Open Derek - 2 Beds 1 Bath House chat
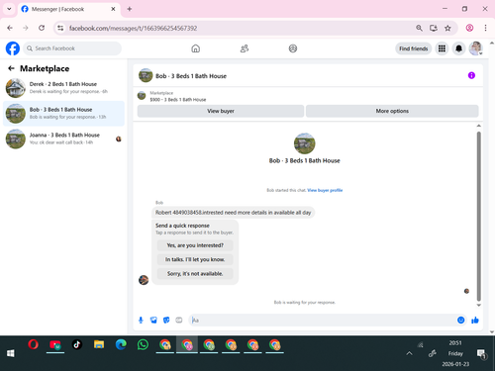The height and width of the screenshot is (371, 495). point(63,88)
